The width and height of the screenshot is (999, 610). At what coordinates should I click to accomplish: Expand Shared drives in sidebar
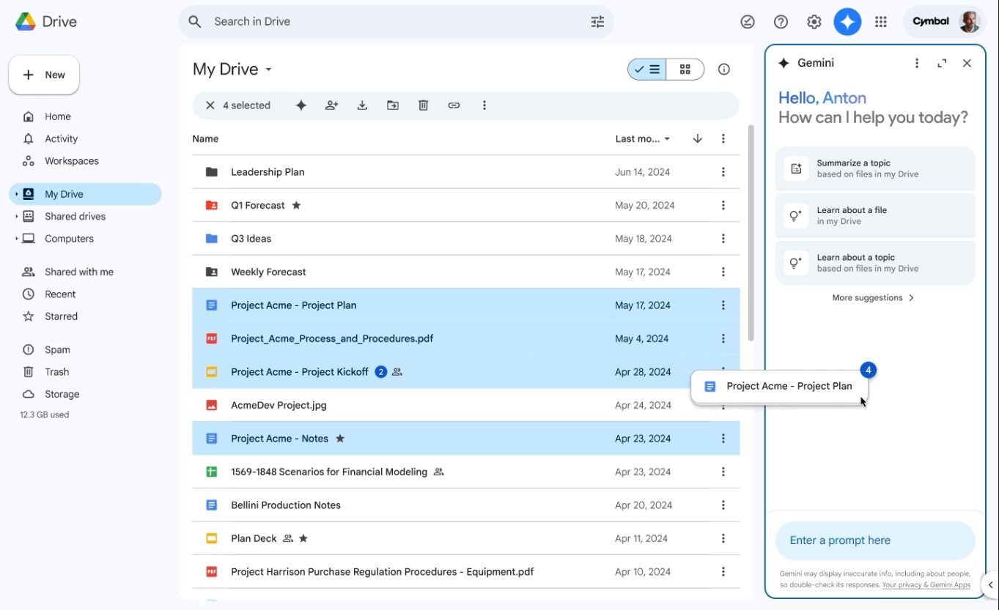(x=16, y=217)
